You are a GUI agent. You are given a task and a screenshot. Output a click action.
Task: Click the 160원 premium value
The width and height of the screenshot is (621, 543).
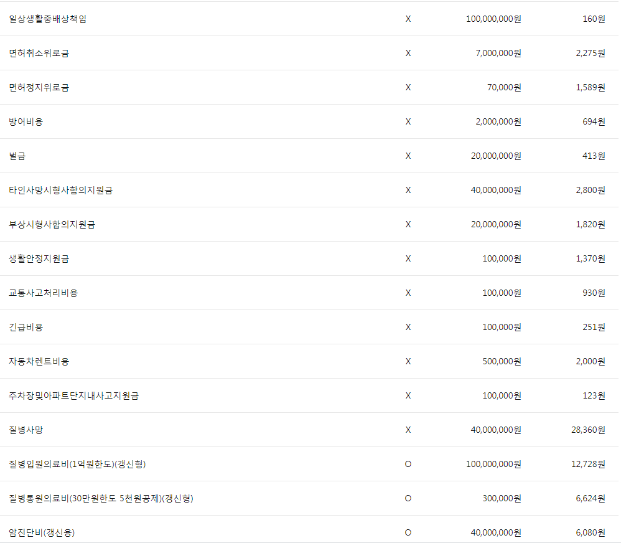coord(594,19)
